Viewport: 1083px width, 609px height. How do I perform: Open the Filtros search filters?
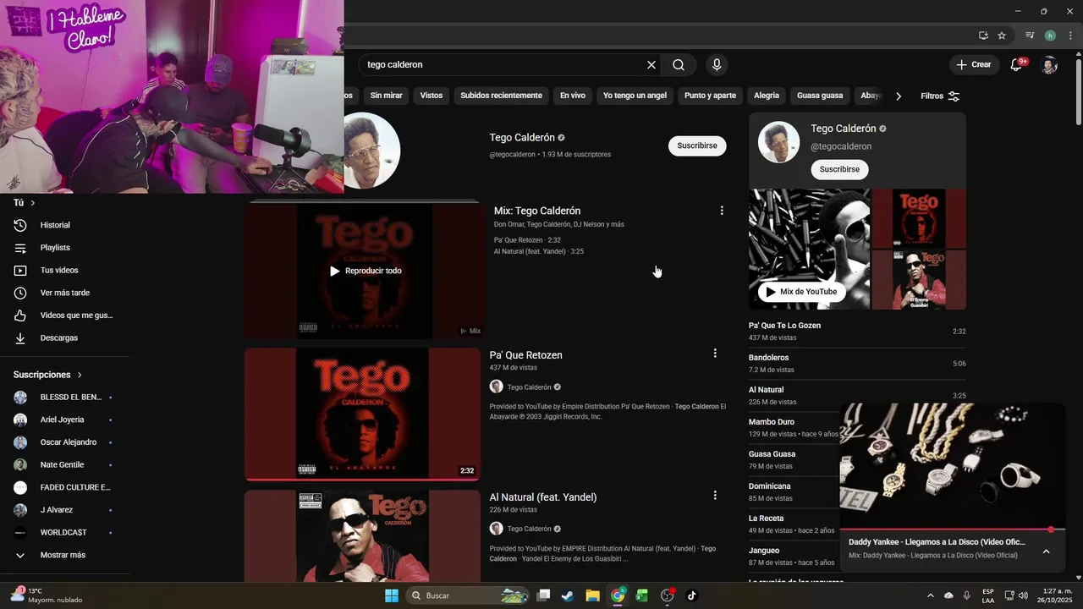(940, 96)
